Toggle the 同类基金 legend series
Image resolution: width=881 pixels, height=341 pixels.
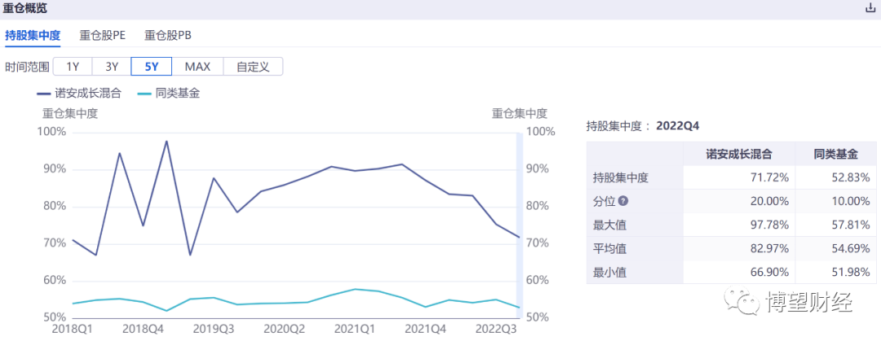169,94
